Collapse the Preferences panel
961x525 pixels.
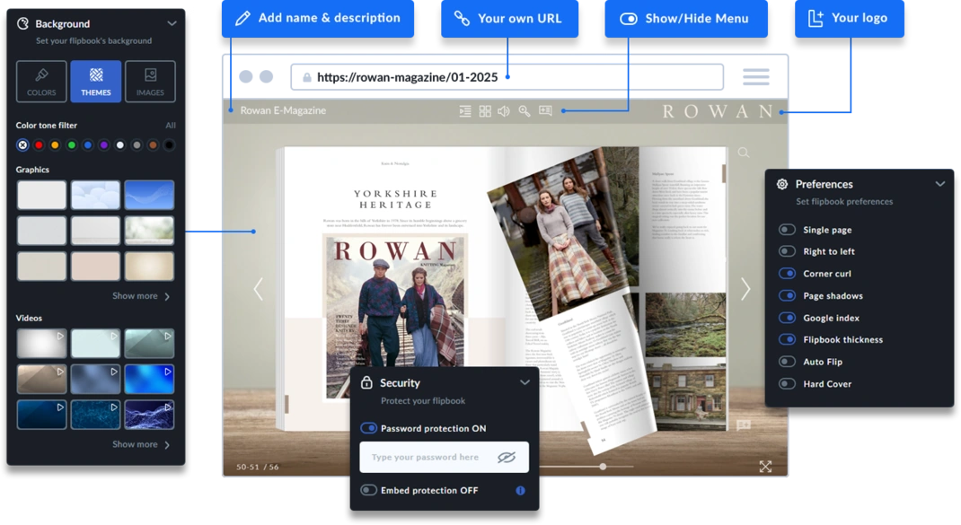point(940,183)
